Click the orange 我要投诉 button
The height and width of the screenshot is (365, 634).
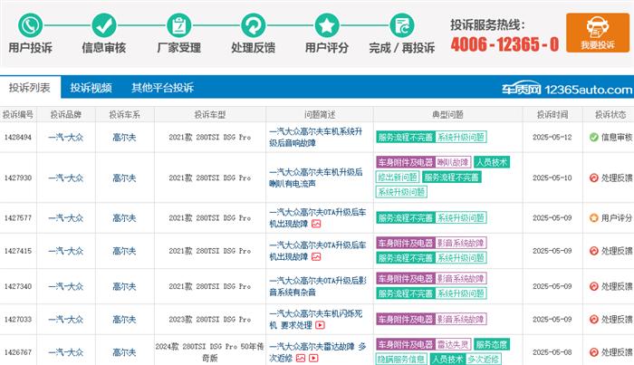click(x=598, y=33)
